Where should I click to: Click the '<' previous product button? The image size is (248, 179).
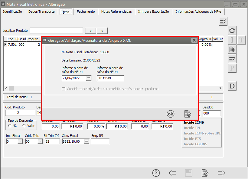click(90, 31)
